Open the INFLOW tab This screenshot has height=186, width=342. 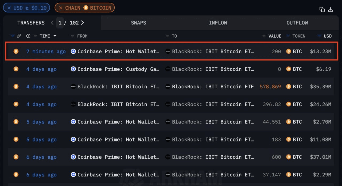218,23
